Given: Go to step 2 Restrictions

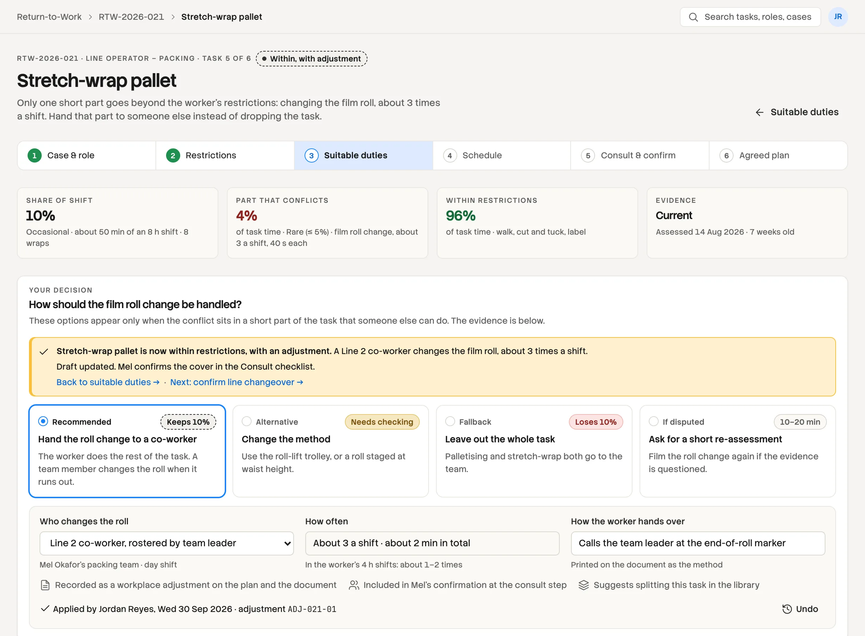Looking at the screenshot, I should (x=225, y=155).
